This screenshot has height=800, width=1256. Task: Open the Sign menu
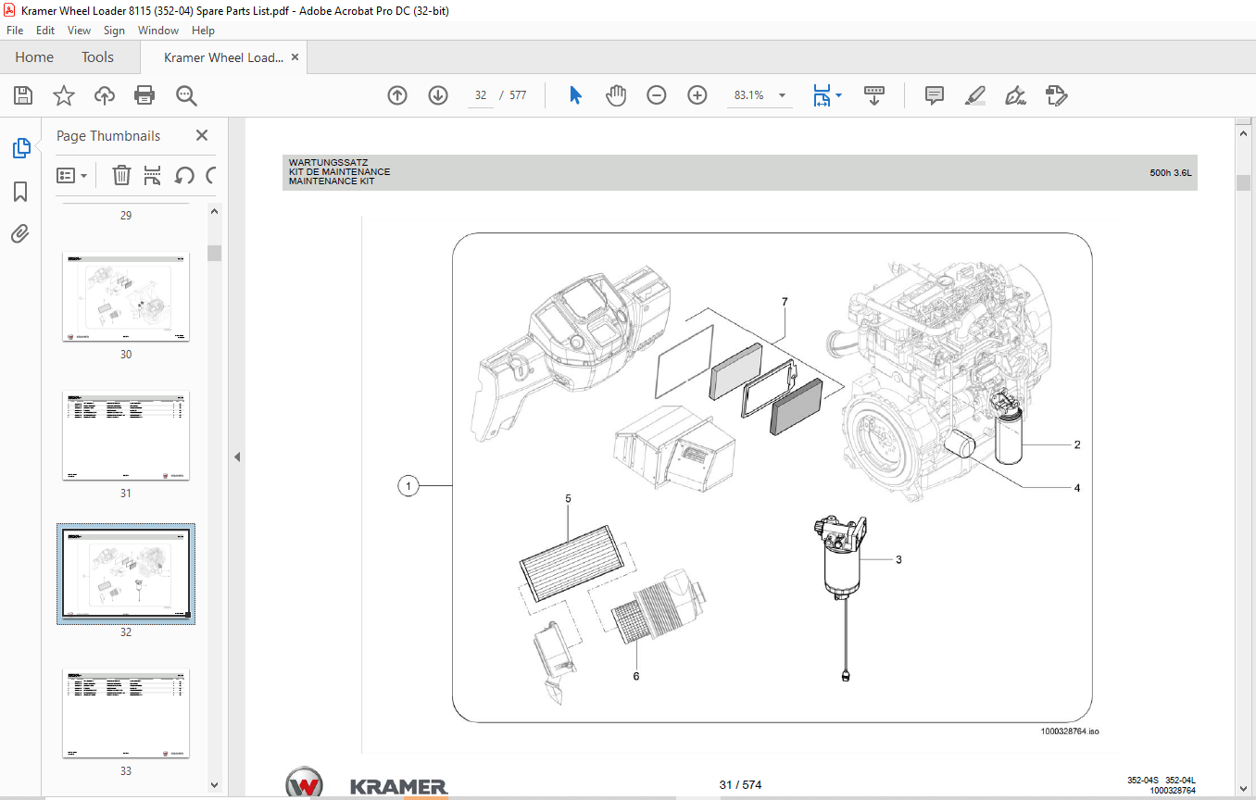(x=114, y=31)
